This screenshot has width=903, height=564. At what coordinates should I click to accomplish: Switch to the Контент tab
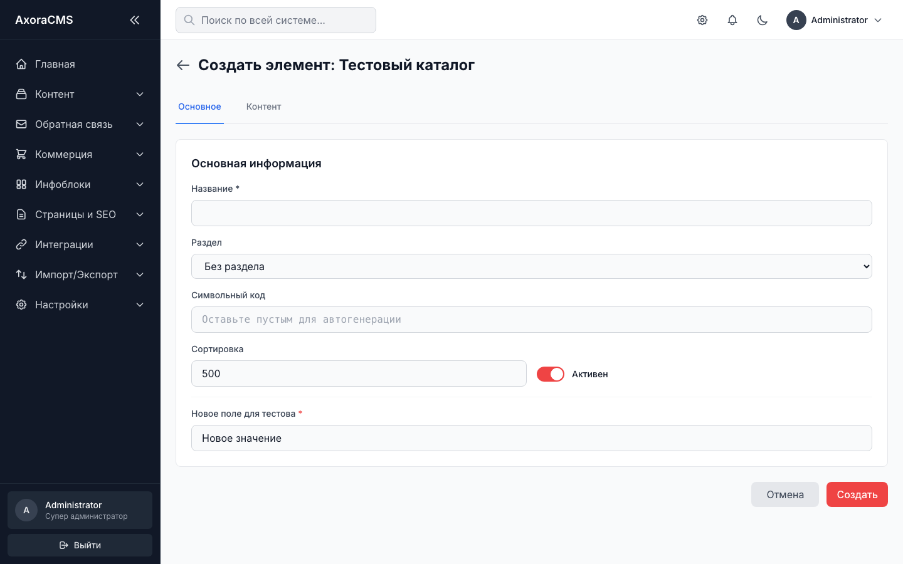263,107
